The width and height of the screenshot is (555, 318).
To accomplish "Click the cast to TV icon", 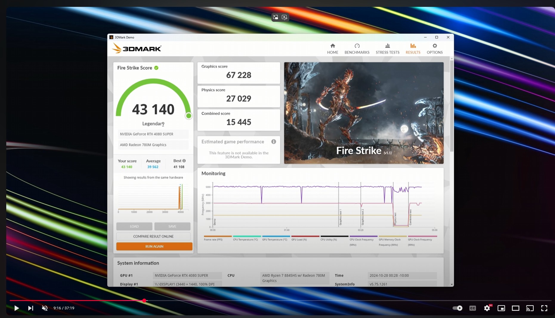I will 530,308.
